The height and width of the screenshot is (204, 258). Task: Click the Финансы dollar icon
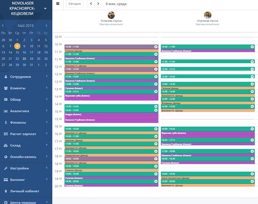5,123
